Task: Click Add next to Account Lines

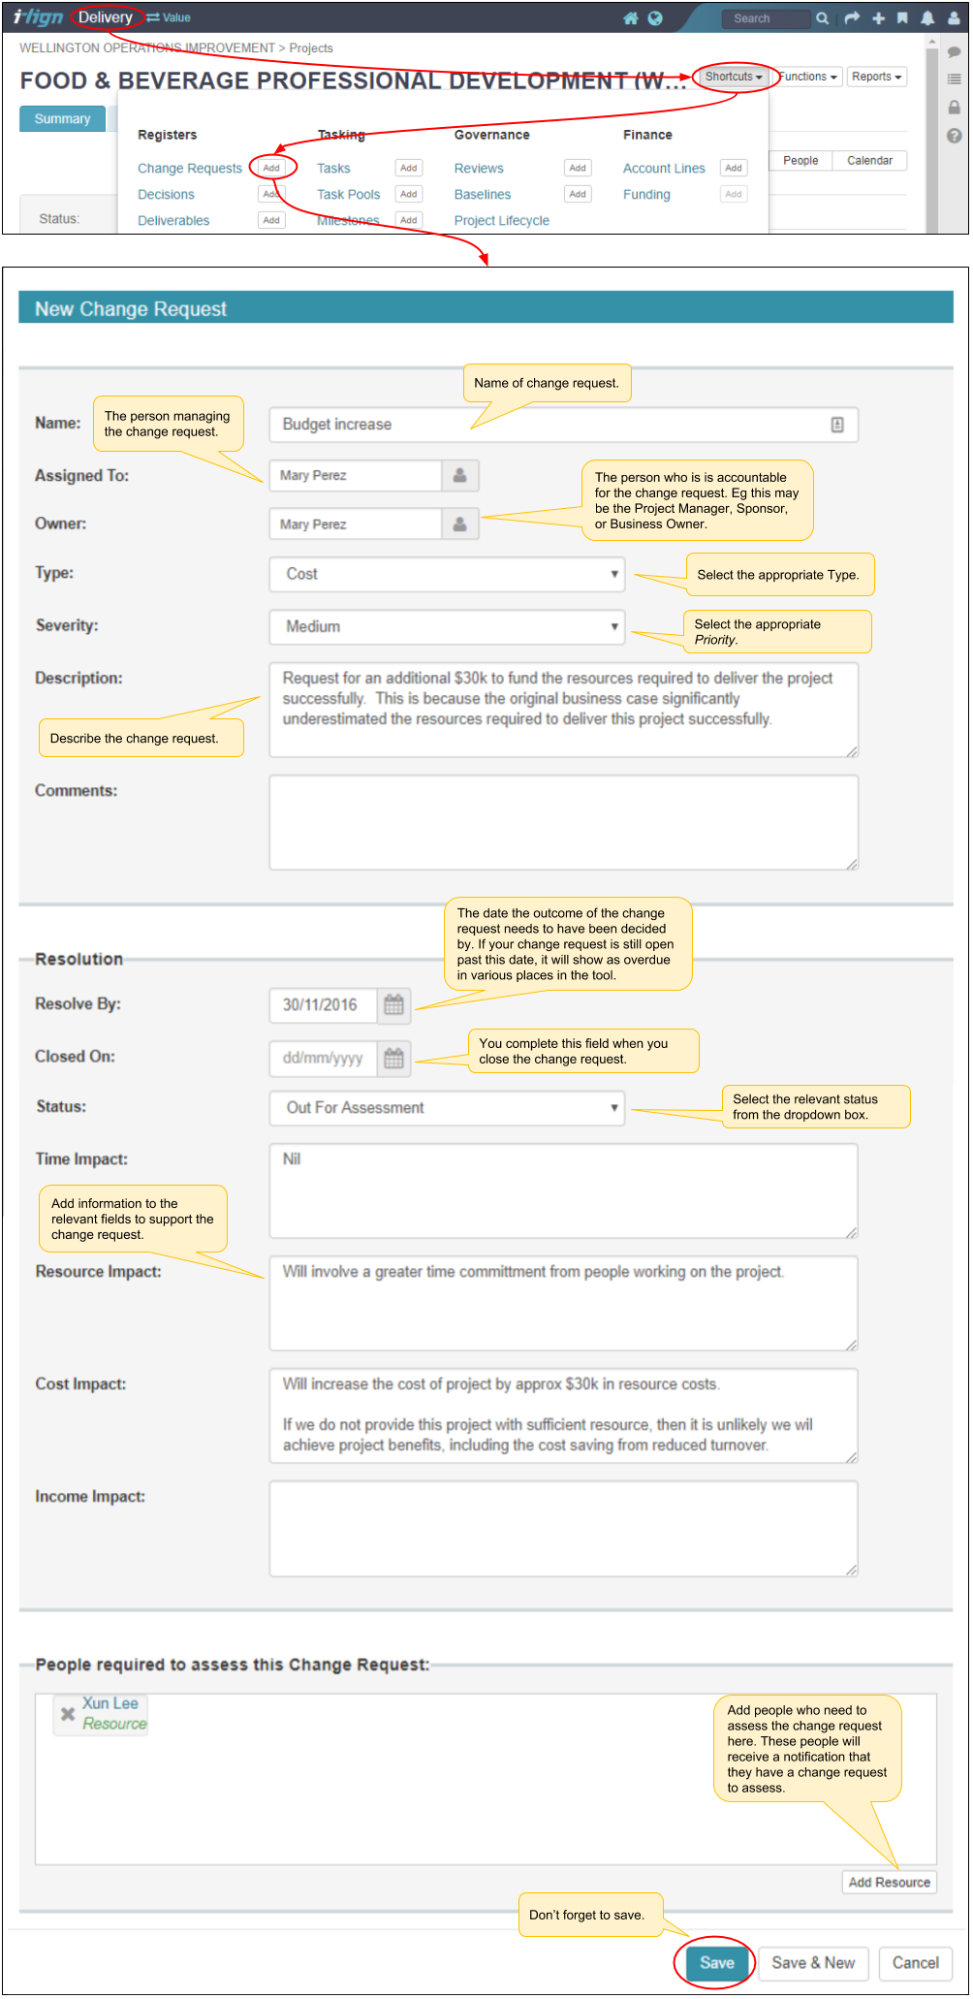Action: point(734,168)
